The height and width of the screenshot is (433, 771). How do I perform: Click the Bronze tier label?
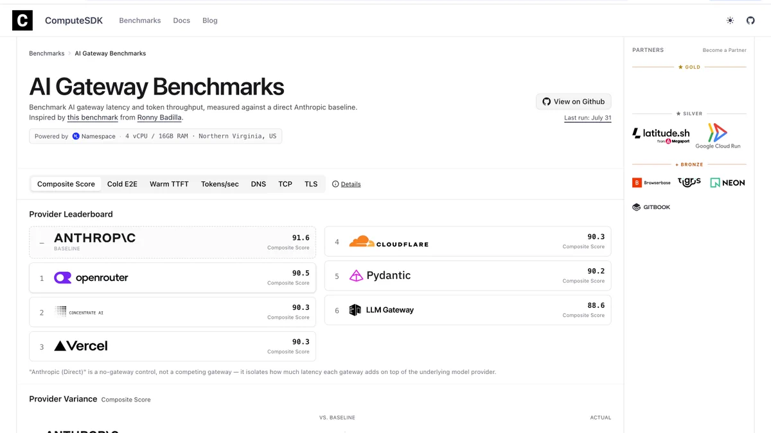tap(689, 165)
